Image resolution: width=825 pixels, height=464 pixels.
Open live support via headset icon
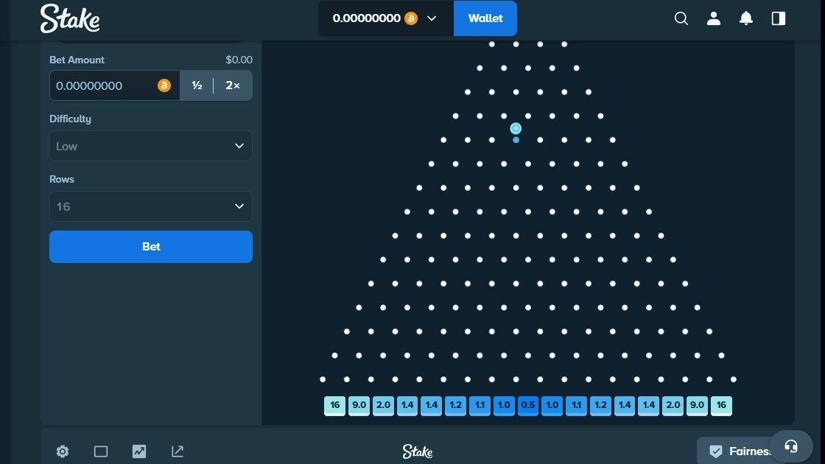[x=790, y=446]
